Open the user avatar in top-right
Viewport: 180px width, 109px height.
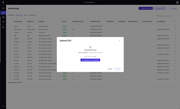(177, 2)
